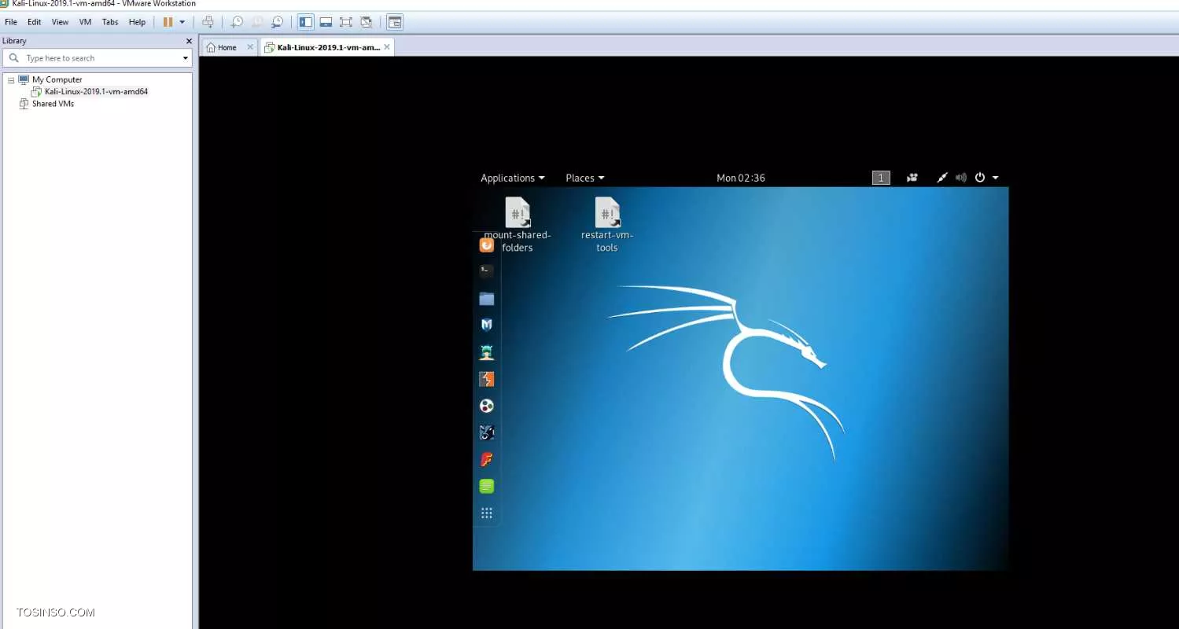1179x629 pixels.
Task: Open the Snapshot Manager clock-wrench icon
Action: pyautogui.click(x=277, y=22)
